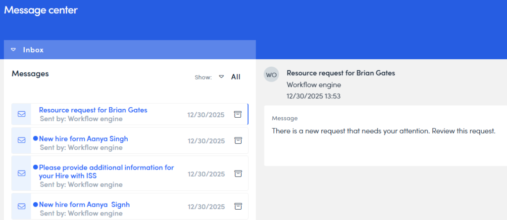Collapse the Inbox section triangle
This screenshot has height=220, width=507.
[x=13, y=50]
